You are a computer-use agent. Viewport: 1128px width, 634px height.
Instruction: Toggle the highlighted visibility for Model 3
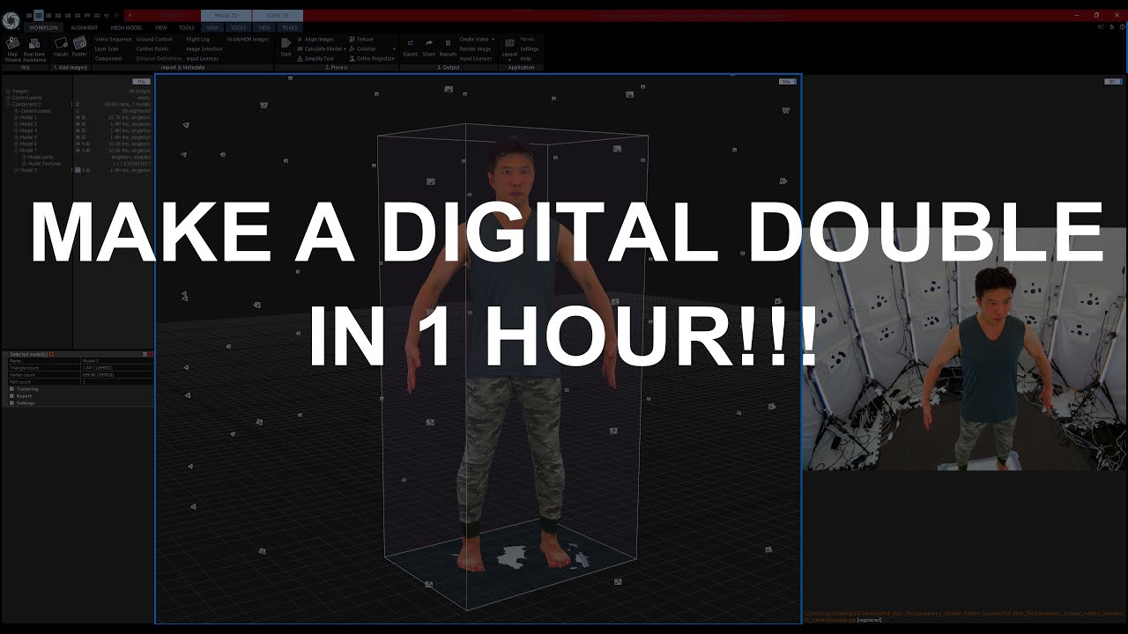[x=78, y=170]
